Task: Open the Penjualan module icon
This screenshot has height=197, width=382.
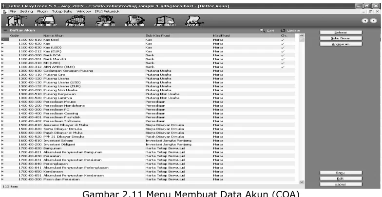Action: click(x=75, y=20)
